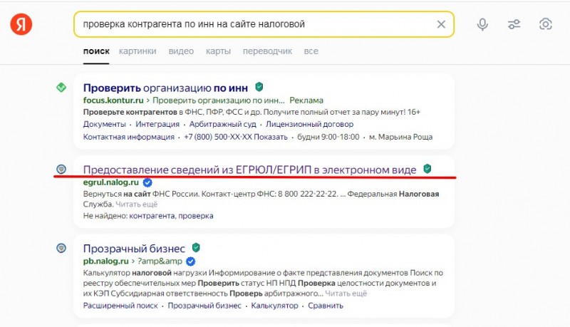Open the Документы sitelink
Image resolution: width=570 pixels, height=327 pixels.
104,124
